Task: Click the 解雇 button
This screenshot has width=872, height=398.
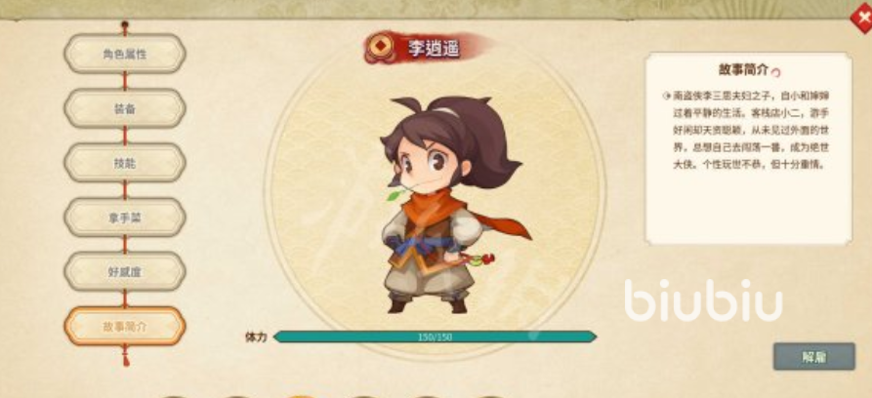Action: coord(814,356)
